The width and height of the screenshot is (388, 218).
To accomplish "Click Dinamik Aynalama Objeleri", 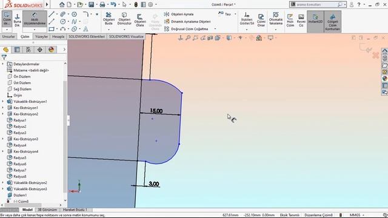I will (187, 22).
